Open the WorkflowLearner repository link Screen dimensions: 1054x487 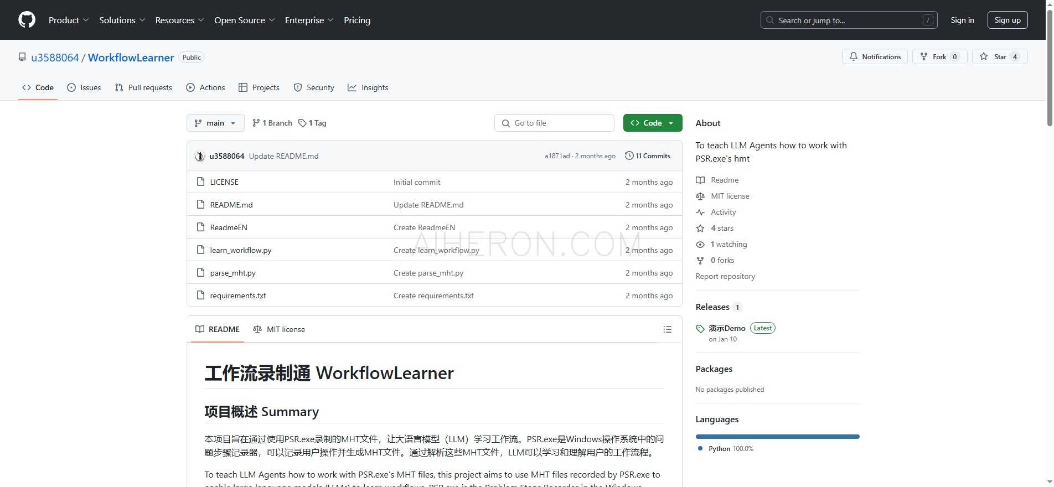click(x=131, y=58)
